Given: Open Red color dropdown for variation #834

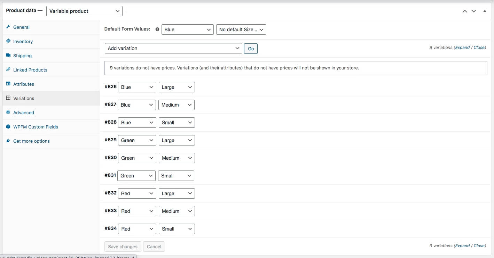Looking at the screenshot, I should [137, 229].
